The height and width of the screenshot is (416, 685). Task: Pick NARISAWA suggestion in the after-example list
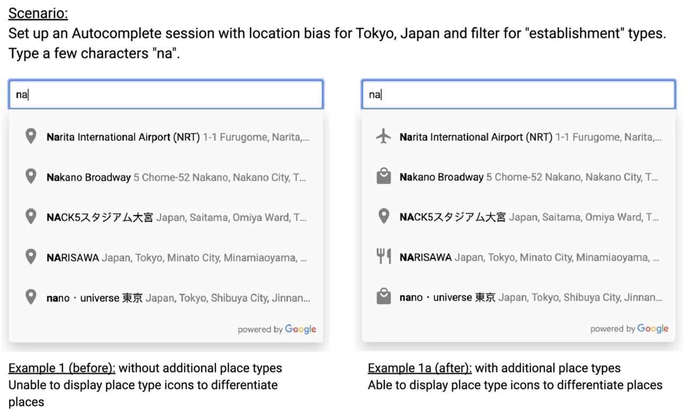coord(530,258)
